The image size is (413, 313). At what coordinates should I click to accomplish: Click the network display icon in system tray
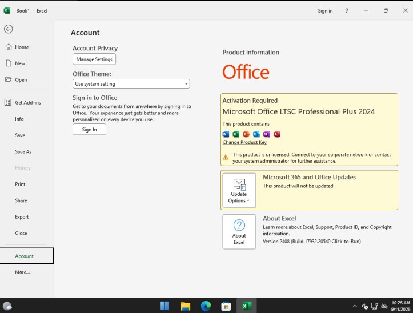click(x=374, y=306)
